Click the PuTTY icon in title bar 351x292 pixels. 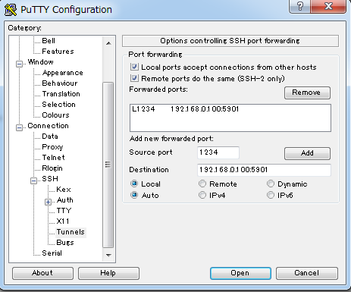coord(11,10)
